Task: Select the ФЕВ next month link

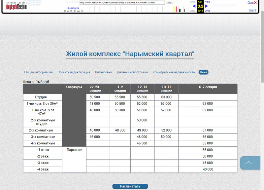Action: coord(208,2)
